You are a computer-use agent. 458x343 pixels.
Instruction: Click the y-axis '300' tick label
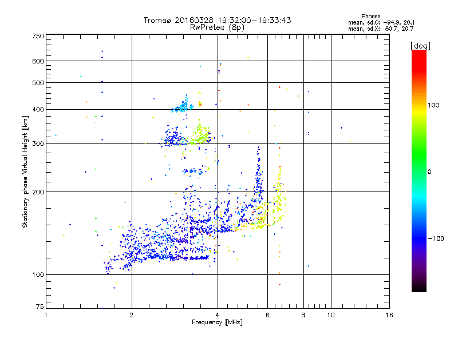tap(38, 144)
